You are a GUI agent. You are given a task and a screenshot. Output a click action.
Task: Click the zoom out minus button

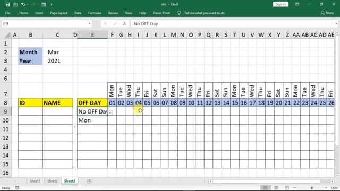295,188
